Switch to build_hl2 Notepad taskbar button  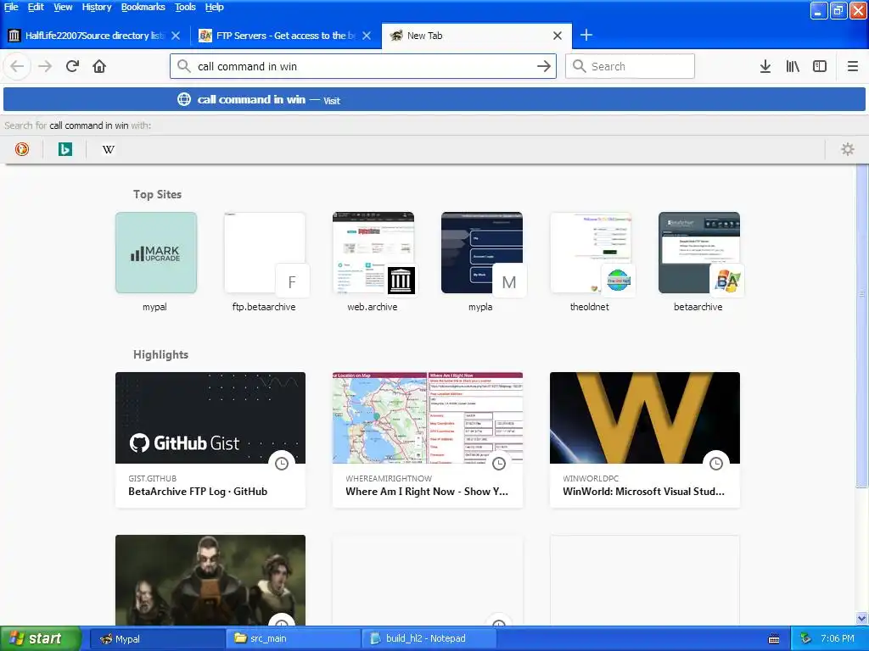(x=429, y=639)
